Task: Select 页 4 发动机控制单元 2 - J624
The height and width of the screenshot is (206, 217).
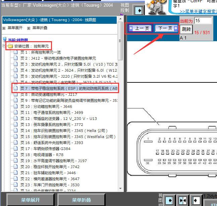Action: tap(69, 70)
